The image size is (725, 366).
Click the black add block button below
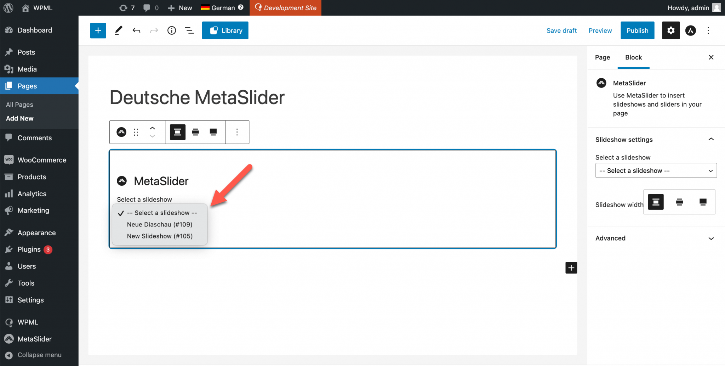571,268
